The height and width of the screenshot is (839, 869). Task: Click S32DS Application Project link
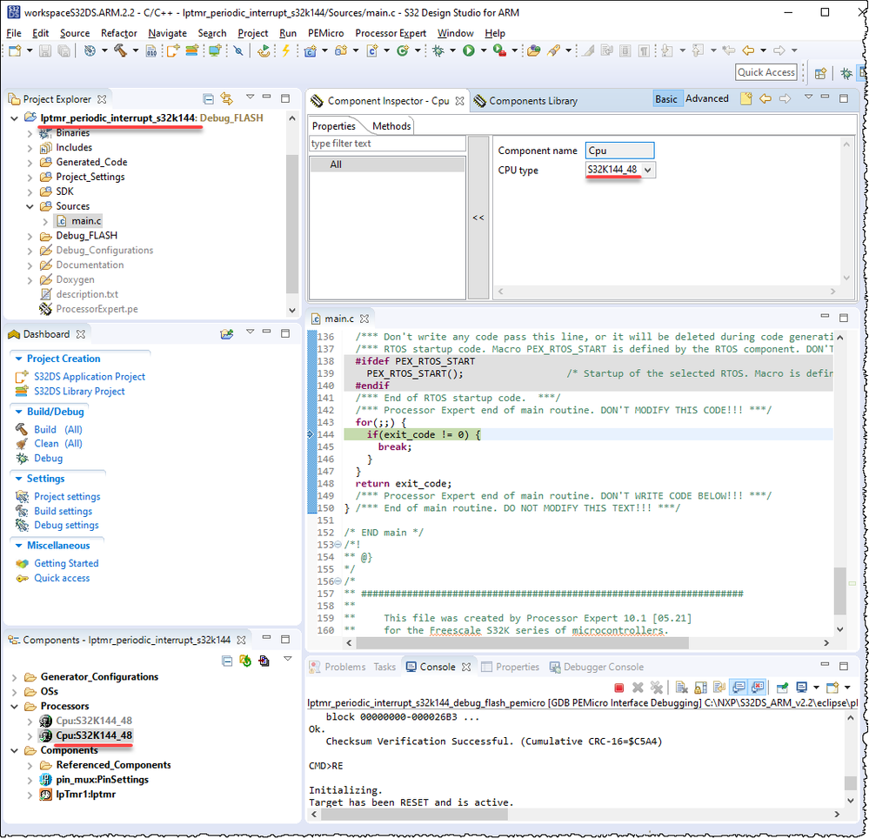(90, 377)
